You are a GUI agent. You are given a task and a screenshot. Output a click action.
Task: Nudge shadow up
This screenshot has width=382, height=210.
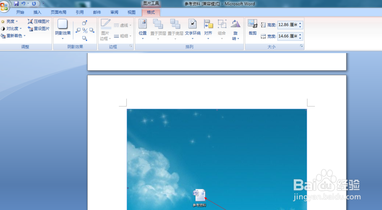coord(84,23)
